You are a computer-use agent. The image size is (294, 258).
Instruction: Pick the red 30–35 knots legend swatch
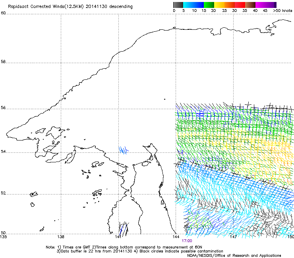[240, 5]
